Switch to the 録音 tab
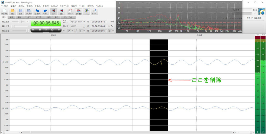Screen dimensions: 266x134 click(x=11, y=17)
